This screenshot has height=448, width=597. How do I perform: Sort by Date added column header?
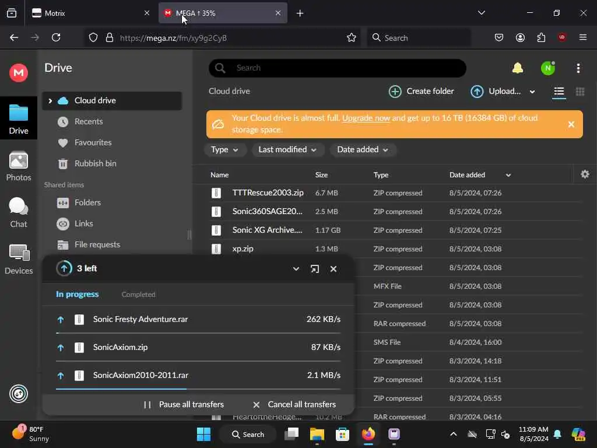467,175
